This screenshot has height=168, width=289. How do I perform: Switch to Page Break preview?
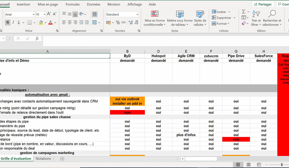coord(259,164)
